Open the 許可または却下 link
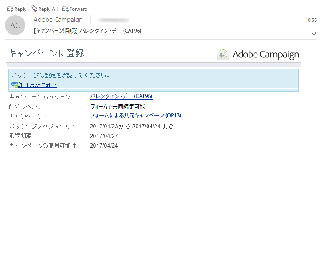 click(x=37, y=85)
